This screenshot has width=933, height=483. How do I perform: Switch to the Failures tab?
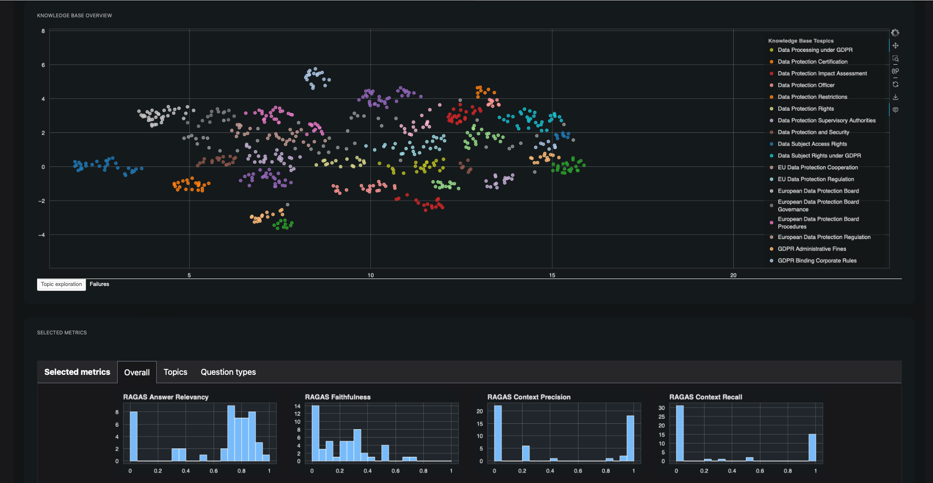pyautogui.click(x=99, y=284)
